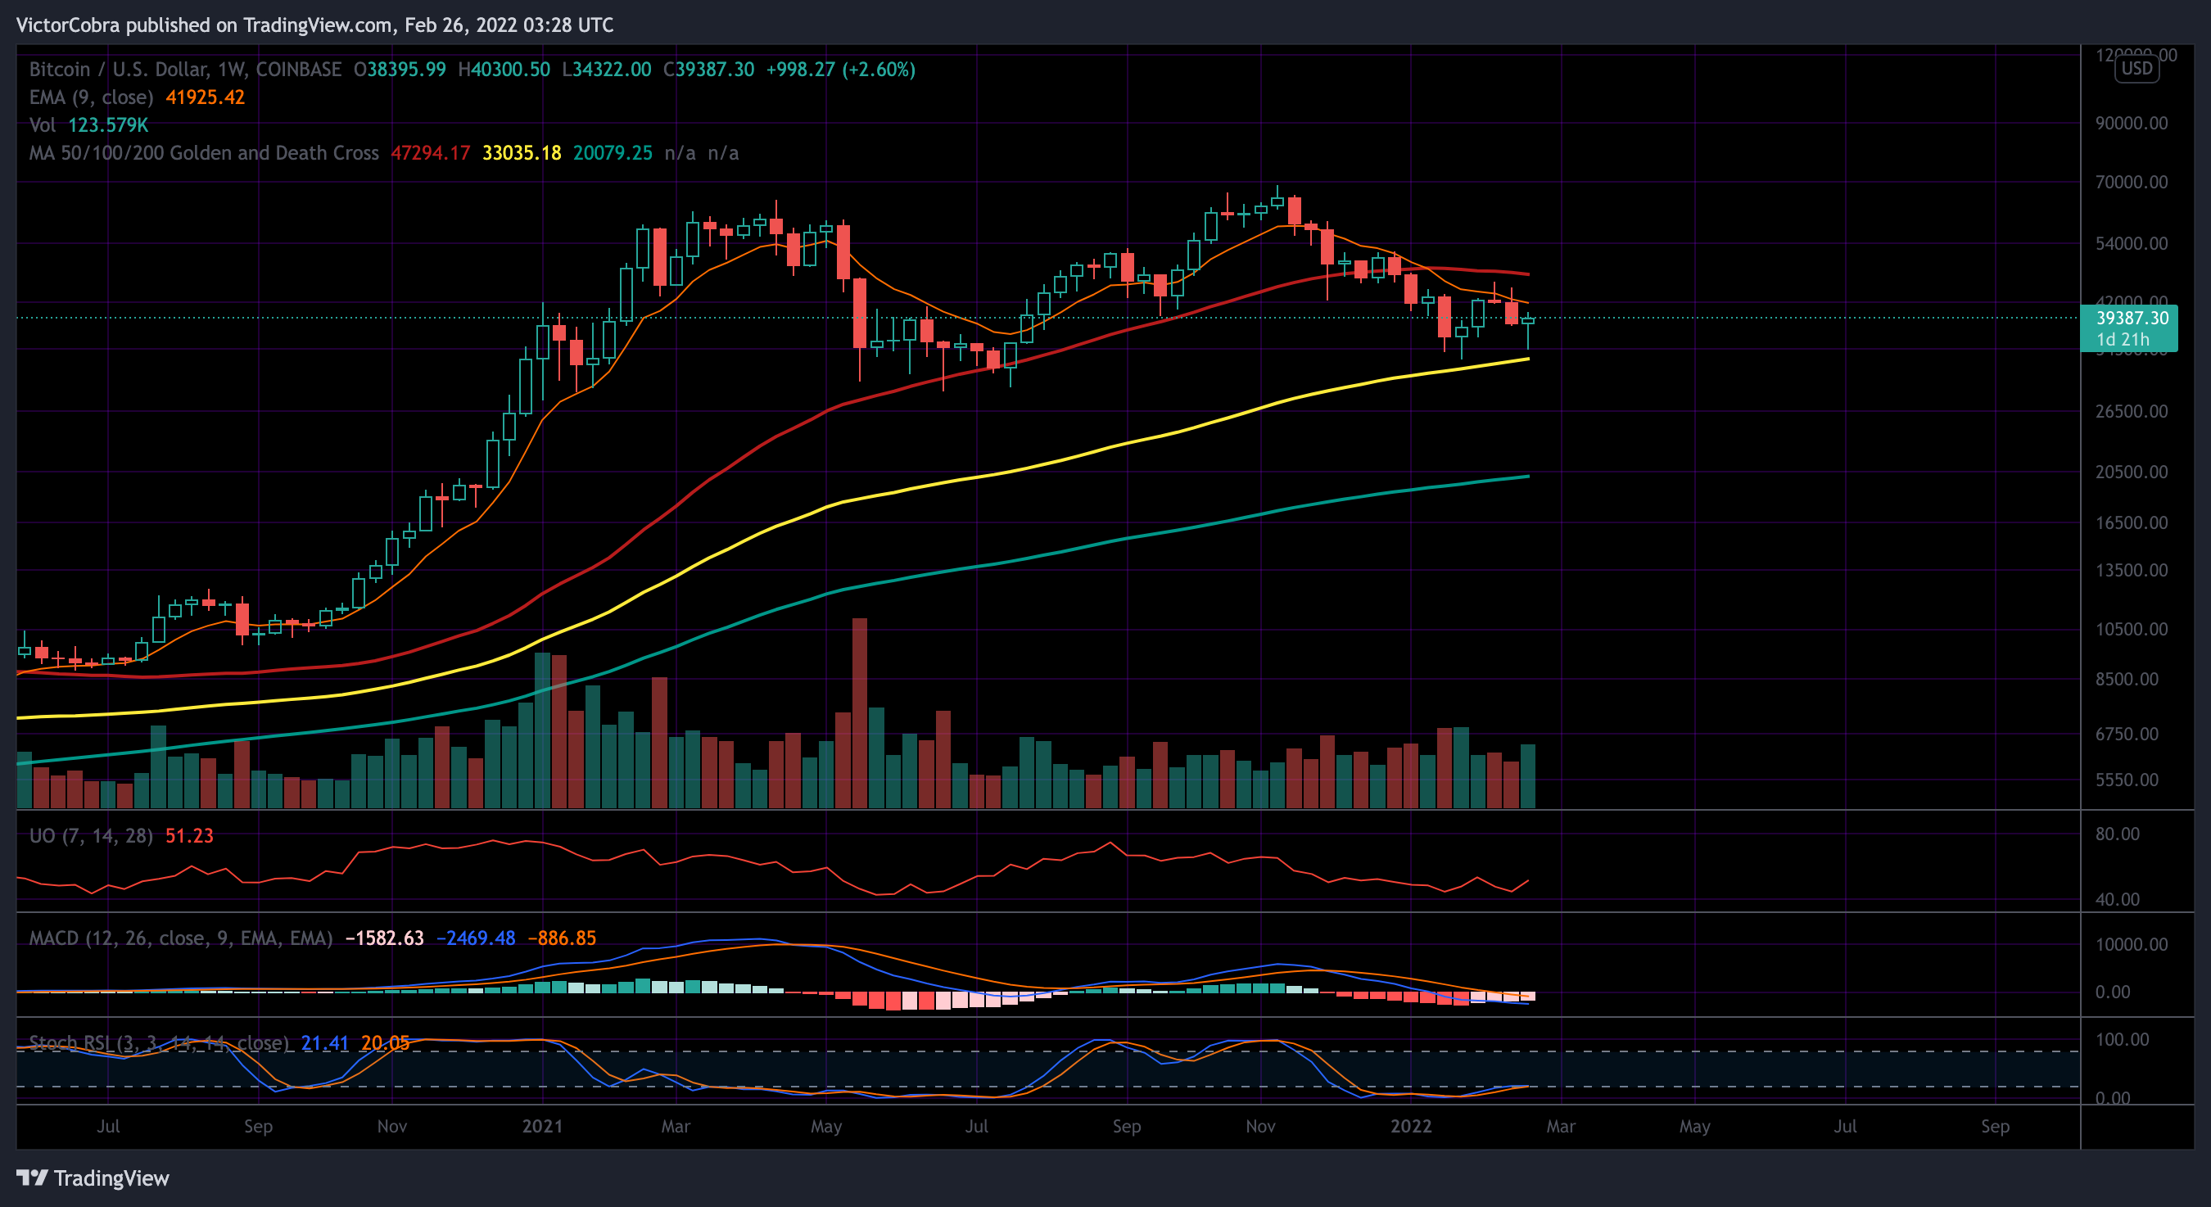2211x1207 pixels.
Task: Click the 10000.00 MACD scale label
Action: [x=2132, y=944]
